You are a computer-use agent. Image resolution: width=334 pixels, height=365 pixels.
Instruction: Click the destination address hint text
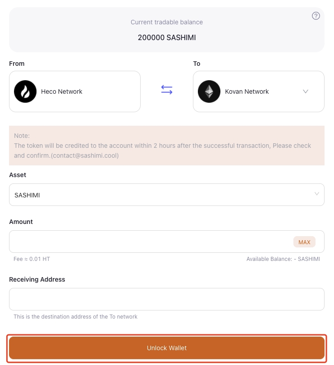click(75, 317)
